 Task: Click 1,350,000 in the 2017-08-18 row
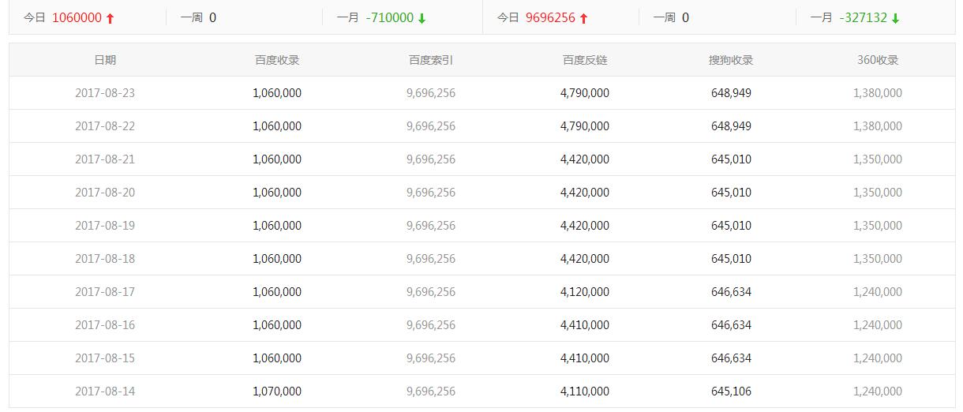click(x=878, y=259)
